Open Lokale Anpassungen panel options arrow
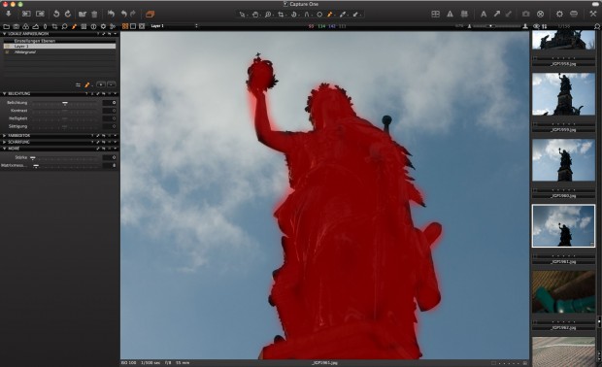 pos(116,34)
